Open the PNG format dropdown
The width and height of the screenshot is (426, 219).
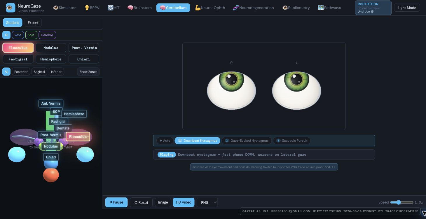coord(207,202)
